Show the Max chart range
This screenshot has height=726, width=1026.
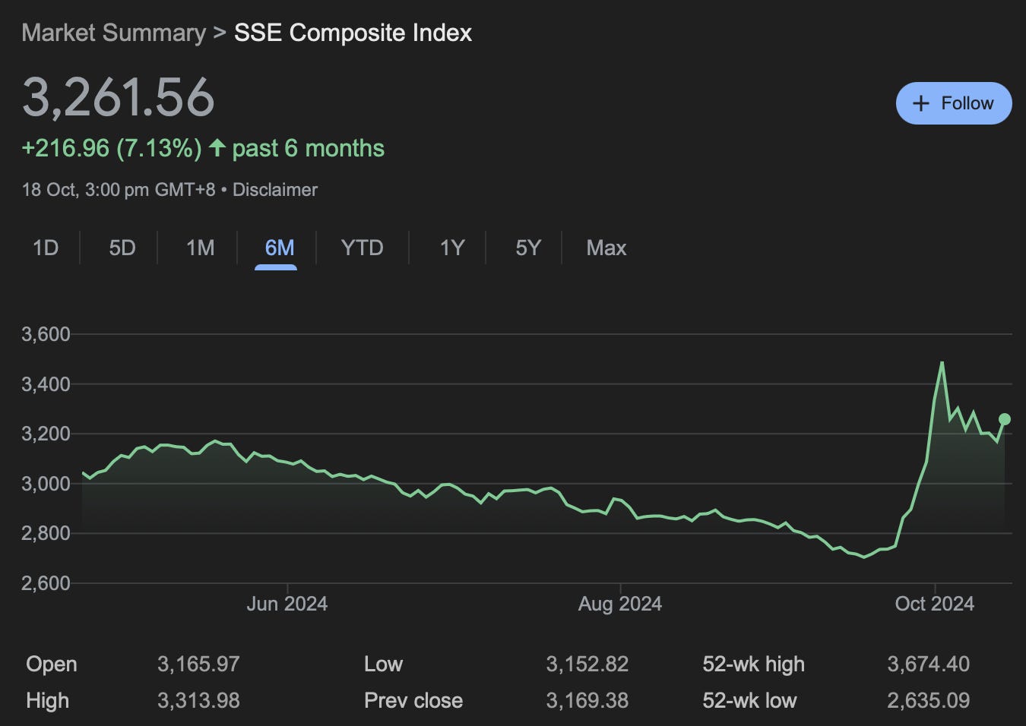pos(606,248)
